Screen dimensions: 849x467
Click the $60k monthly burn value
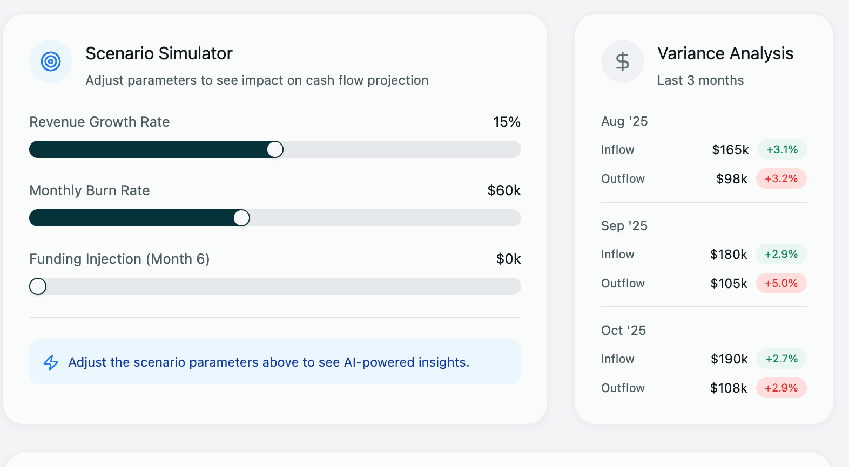(x=504, y=190)
